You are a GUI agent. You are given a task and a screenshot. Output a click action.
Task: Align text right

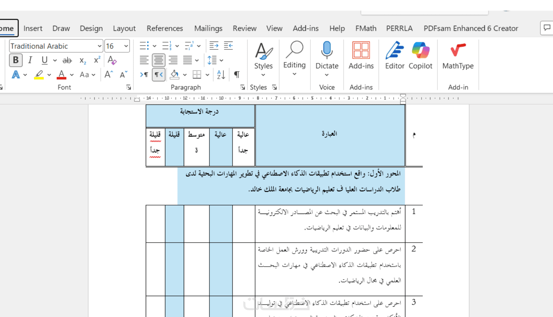click(173, 60)
